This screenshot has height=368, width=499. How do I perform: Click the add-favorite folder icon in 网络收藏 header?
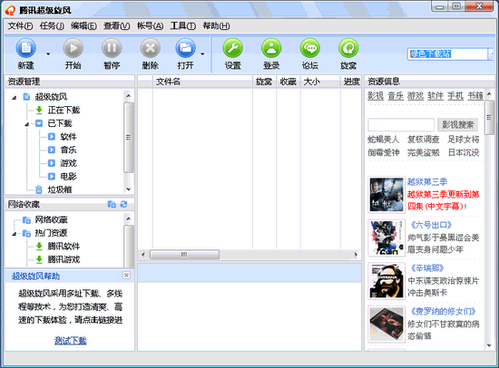coord(112,205)
